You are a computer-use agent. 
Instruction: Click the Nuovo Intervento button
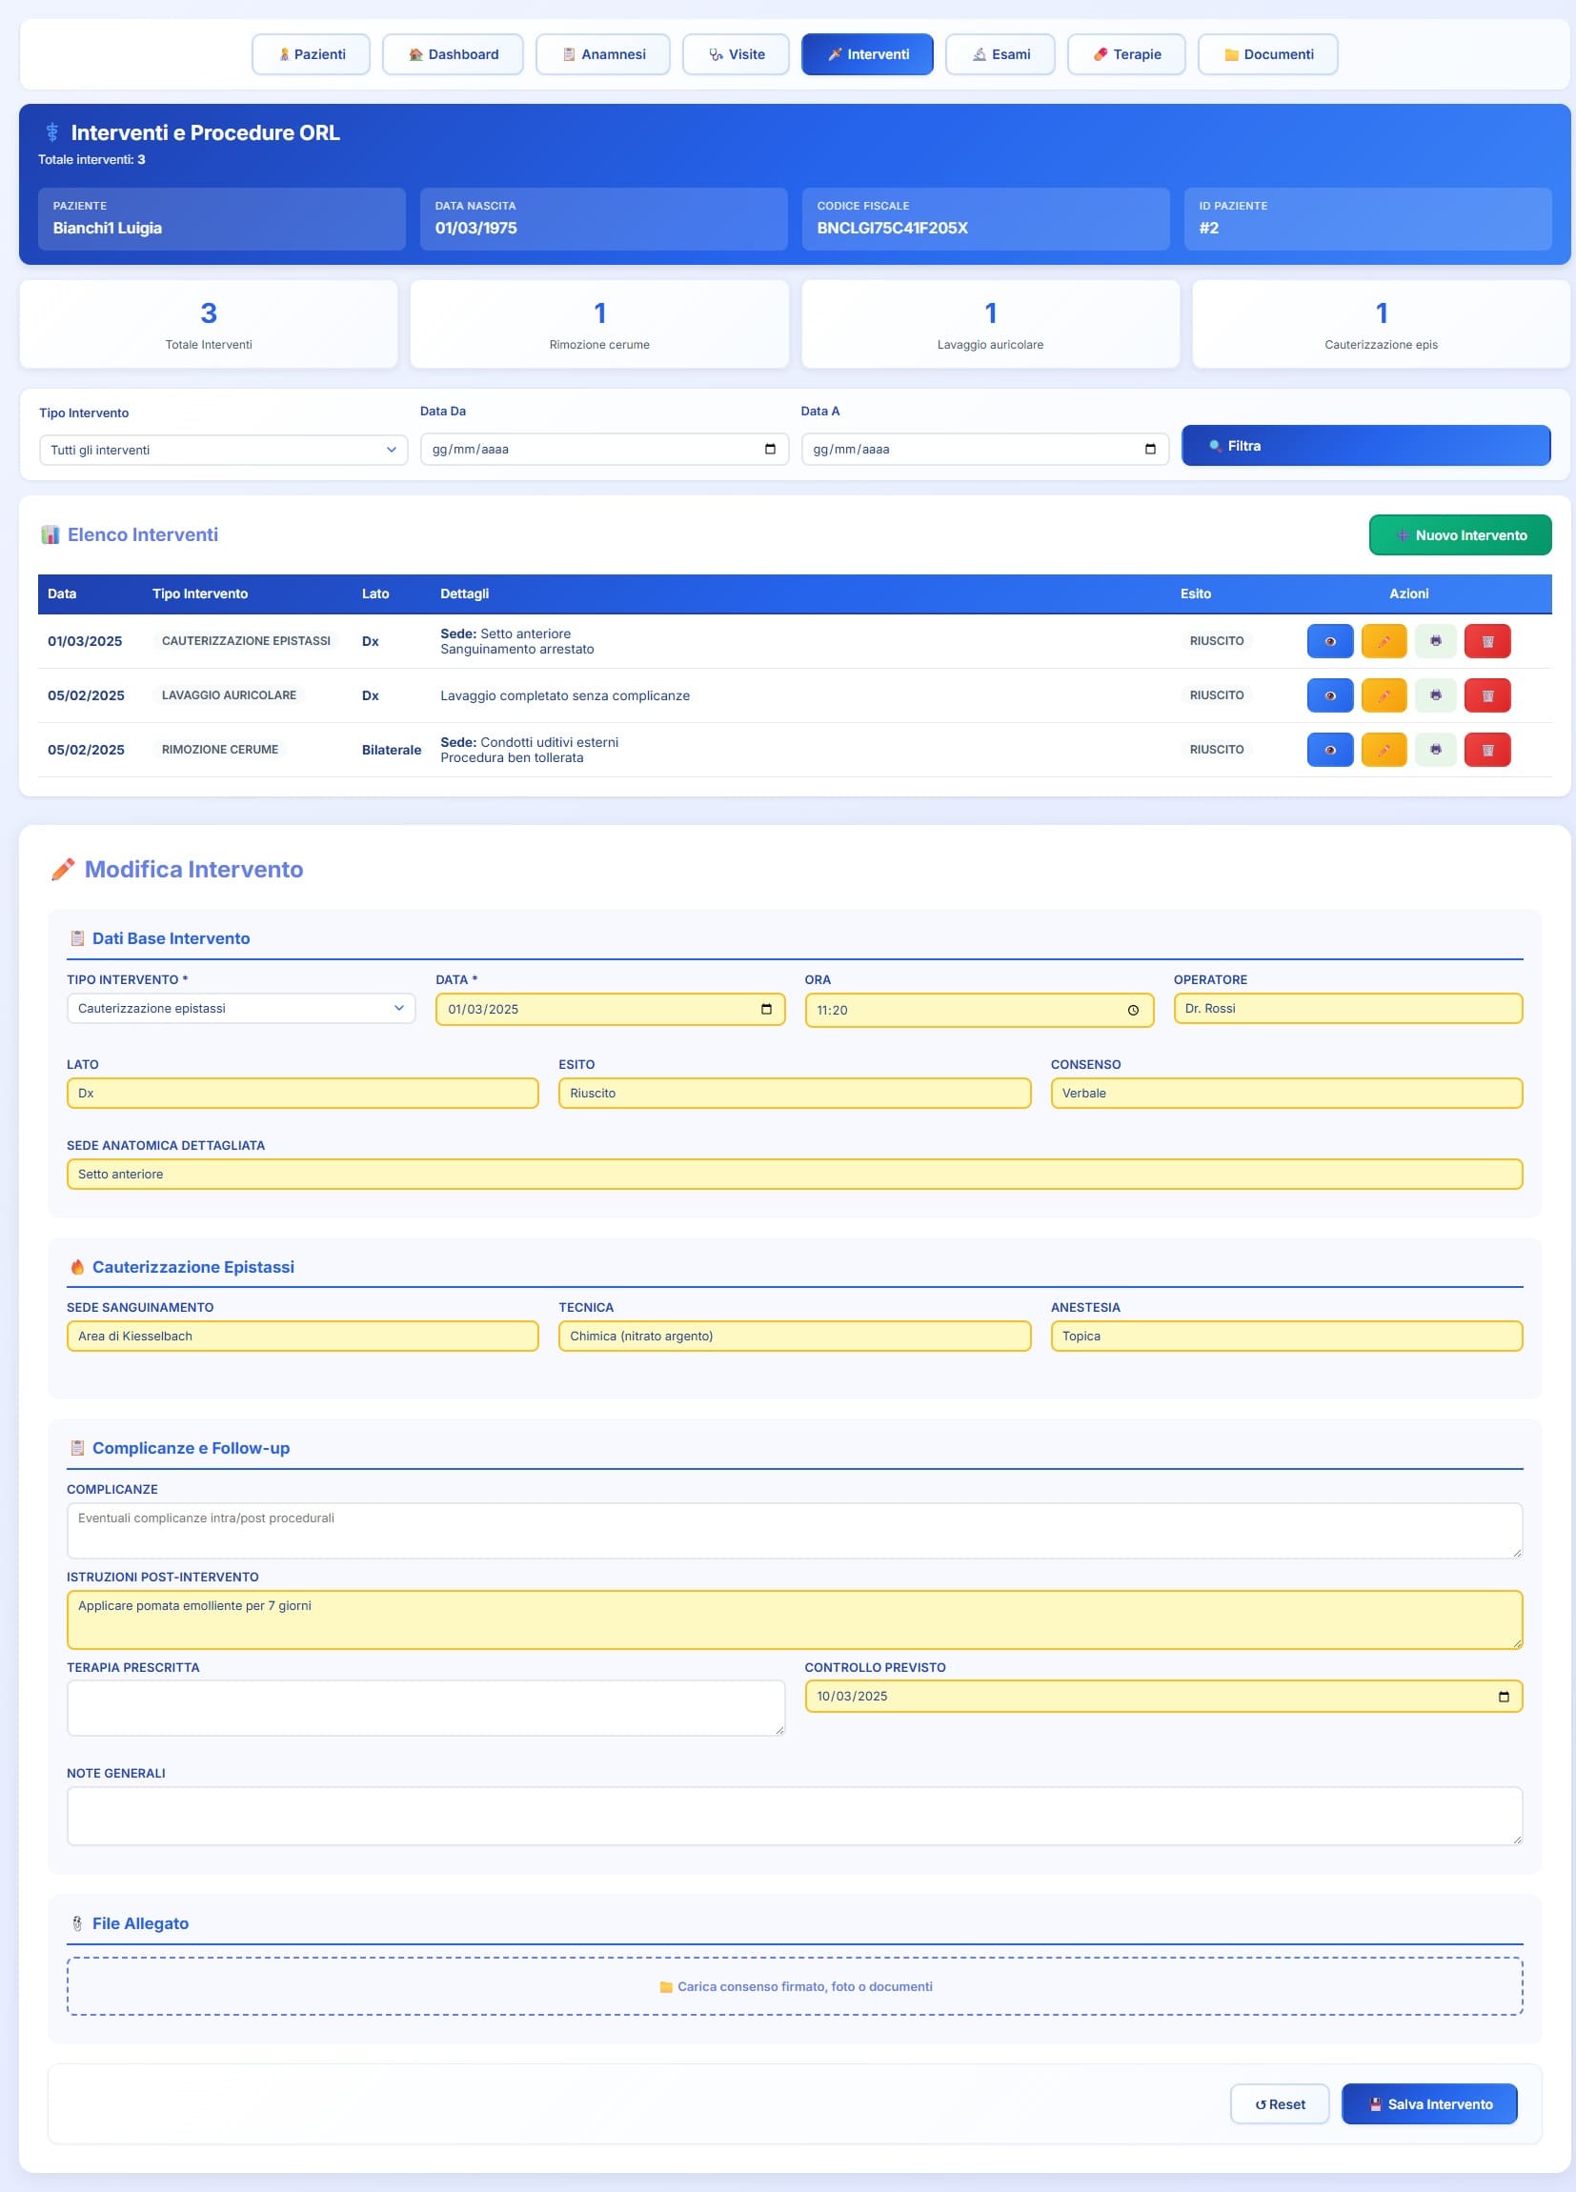pos(1459,534)
